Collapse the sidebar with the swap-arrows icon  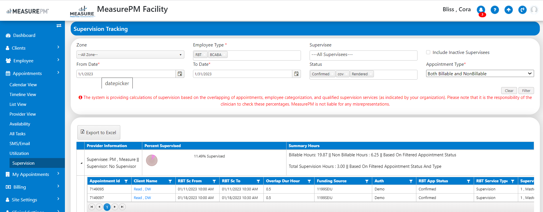pos(59,26)
